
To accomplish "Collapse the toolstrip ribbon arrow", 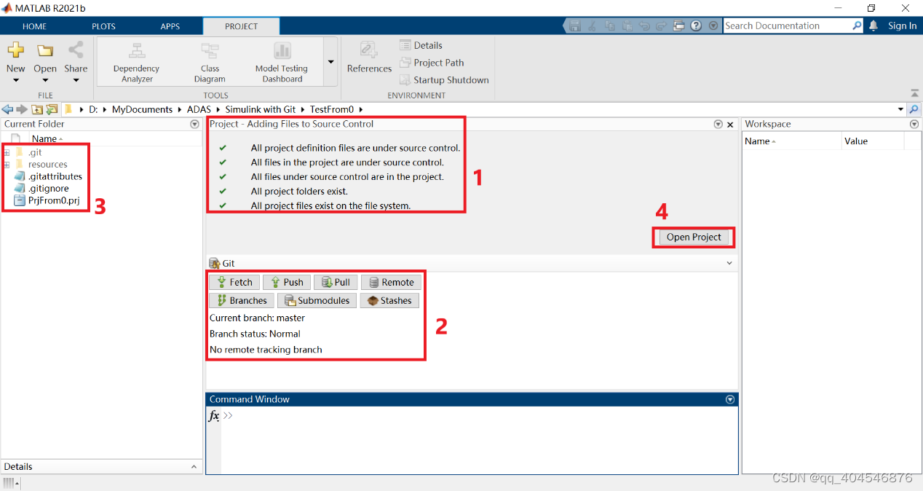I will [914, 93].
